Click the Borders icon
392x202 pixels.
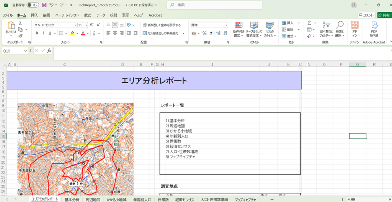[61, 33]
